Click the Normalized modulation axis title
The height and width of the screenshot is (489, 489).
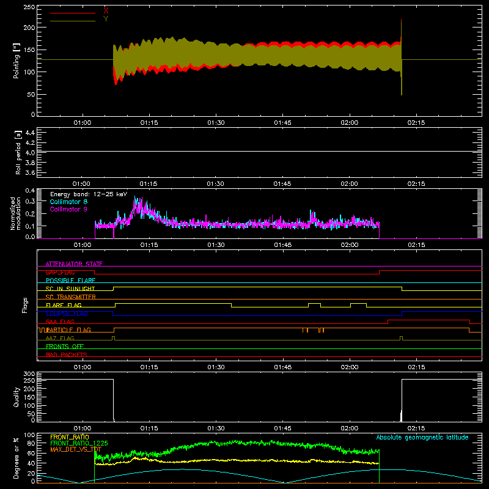(16, 213)
